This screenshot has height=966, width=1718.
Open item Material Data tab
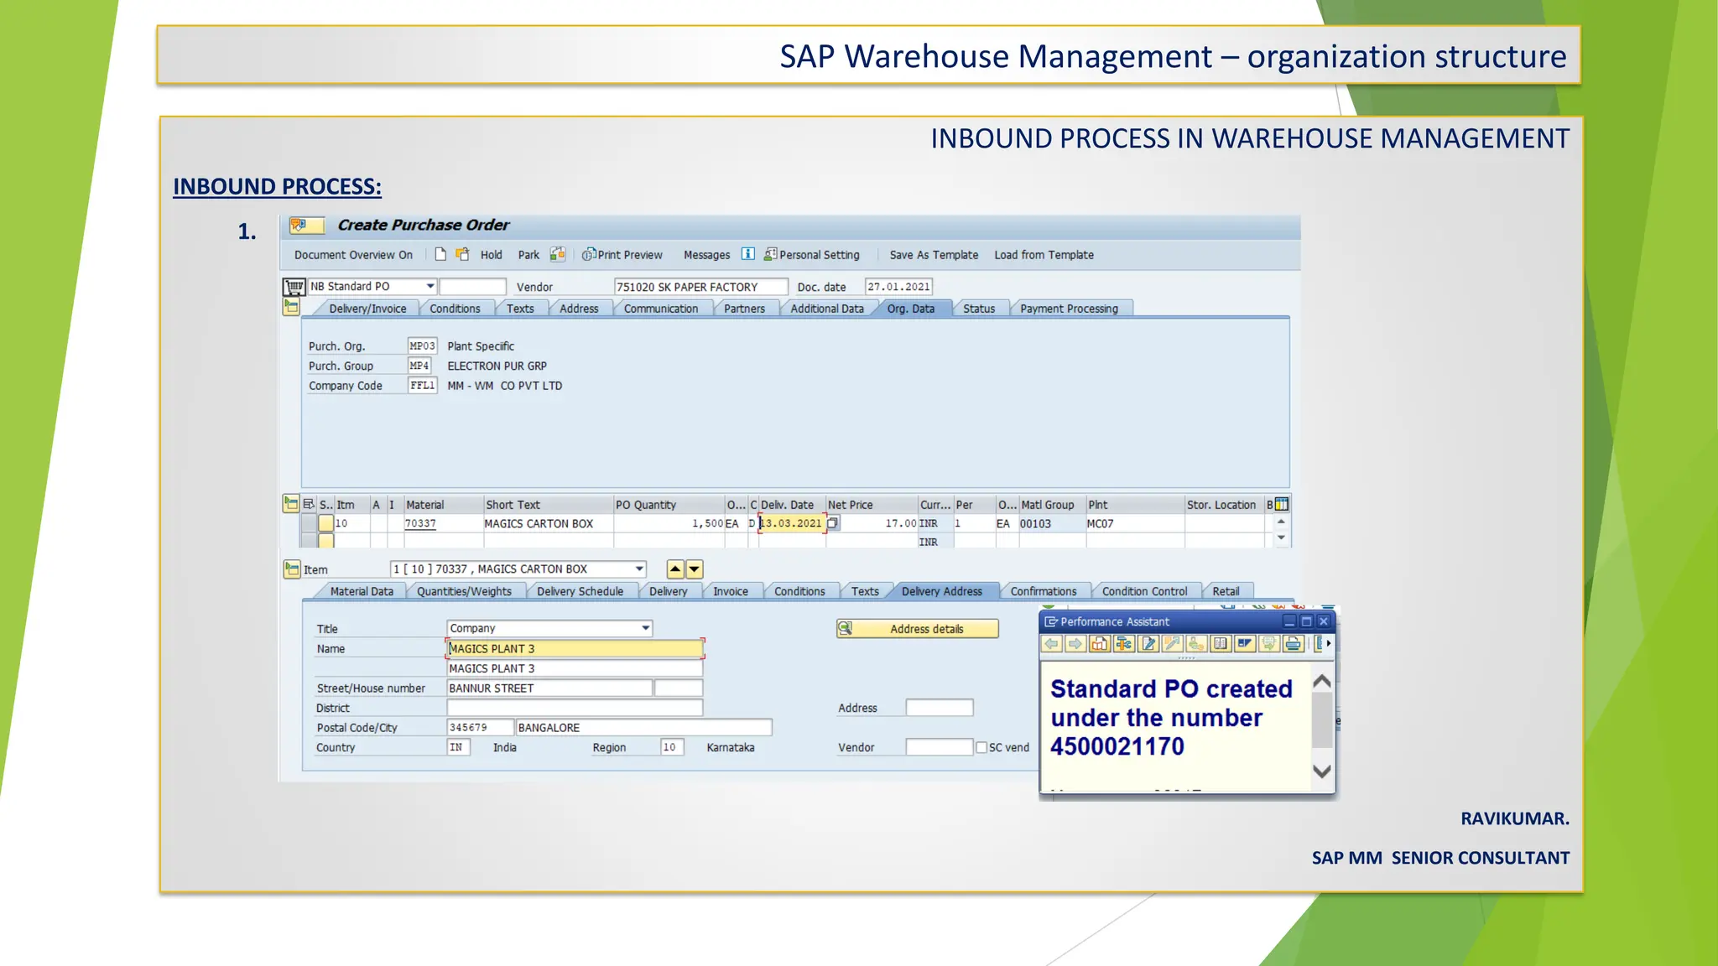[362, 591]
